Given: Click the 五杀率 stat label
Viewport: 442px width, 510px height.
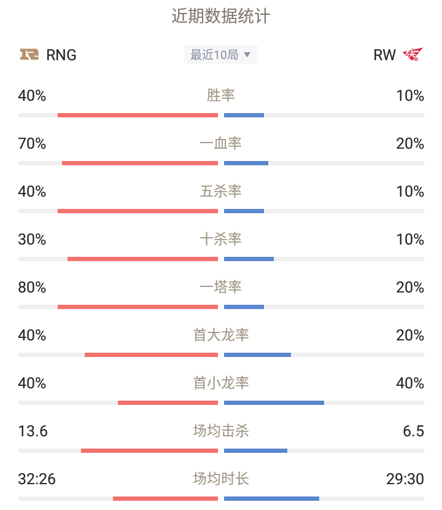Looking at the screenshot, I should click(220, 191).
